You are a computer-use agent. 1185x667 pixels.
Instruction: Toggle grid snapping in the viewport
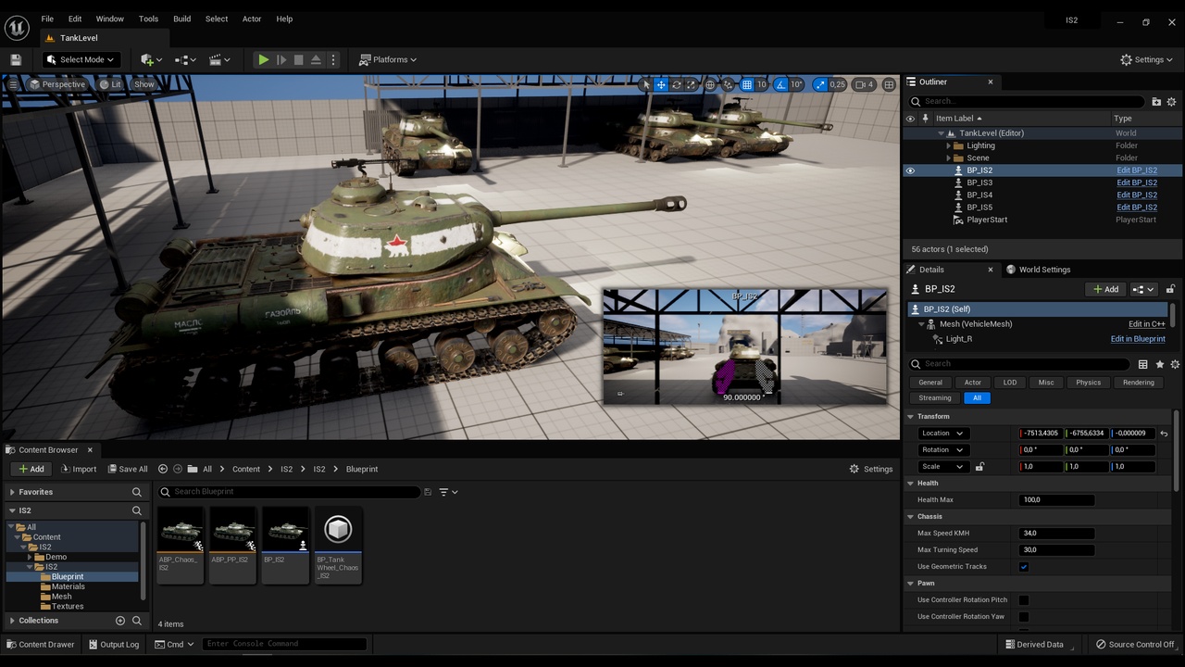[747, 84]
